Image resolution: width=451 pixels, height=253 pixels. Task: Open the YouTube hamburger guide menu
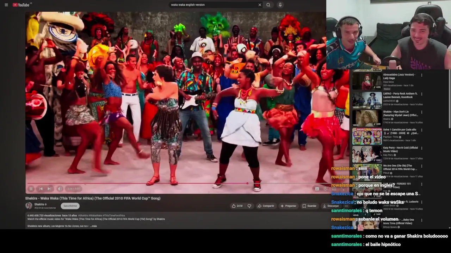[x=6, y=5]
